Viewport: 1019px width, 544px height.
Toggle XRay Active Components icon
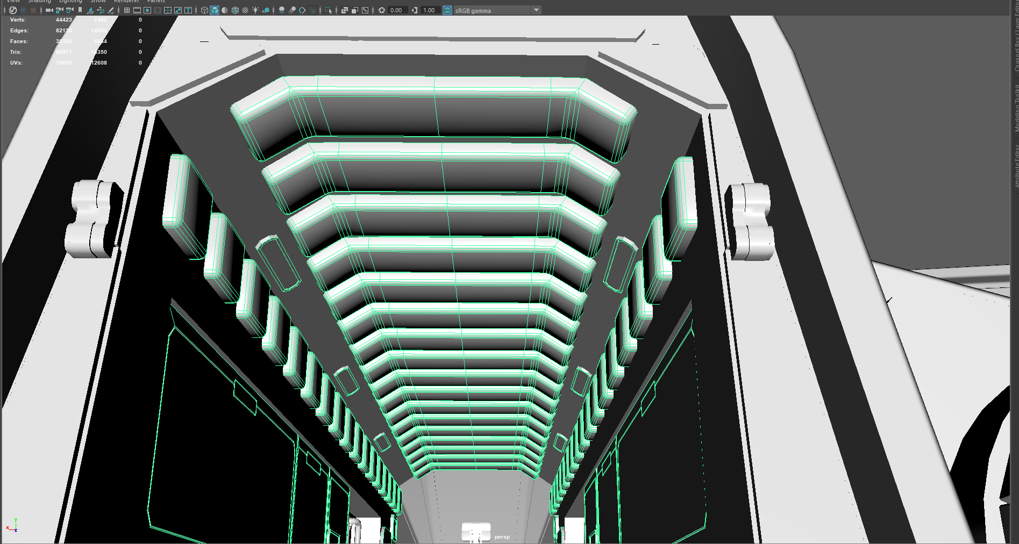[355, 10]
